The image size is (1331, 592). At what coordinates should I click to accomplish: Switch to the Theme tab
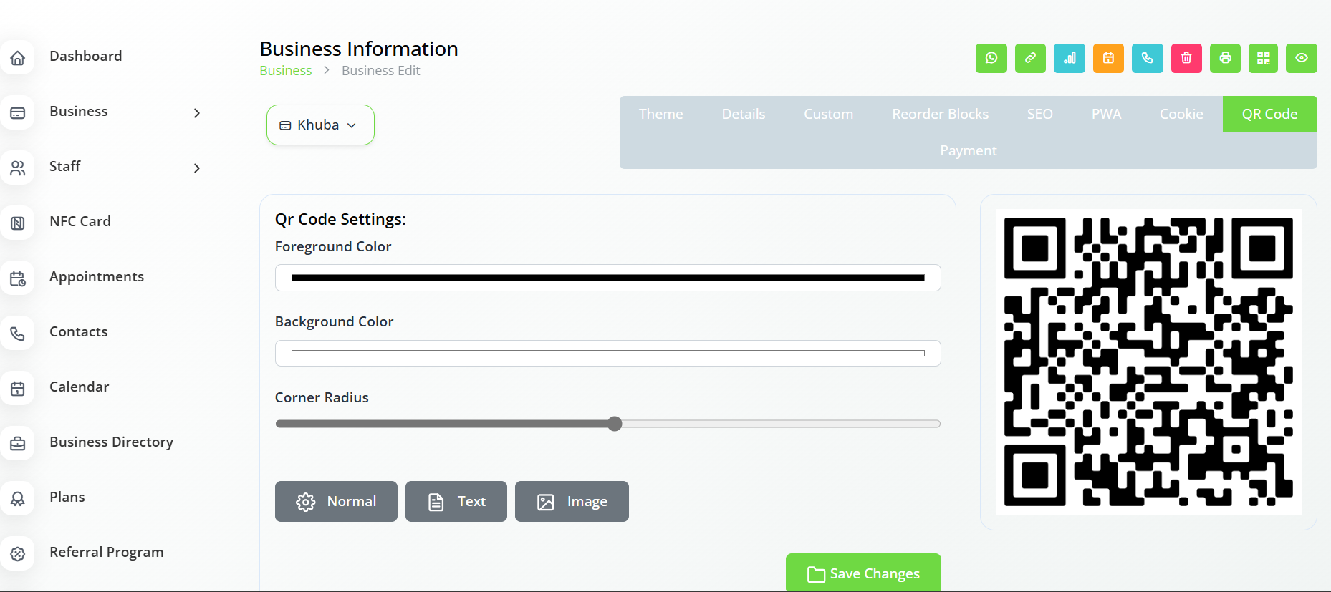pos(660,114)
